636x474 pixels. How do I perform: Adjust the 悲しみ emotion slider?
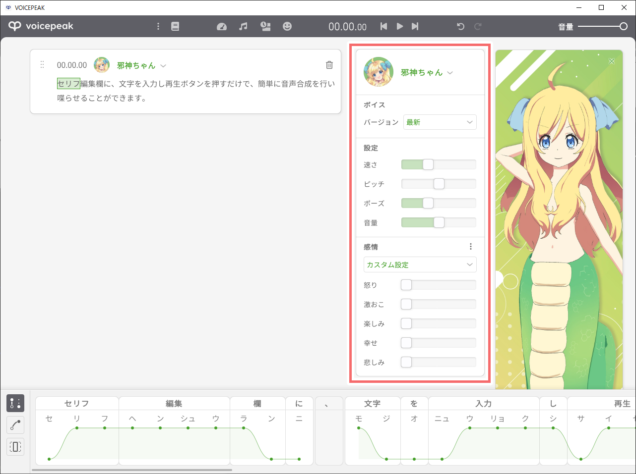[439, 362]
